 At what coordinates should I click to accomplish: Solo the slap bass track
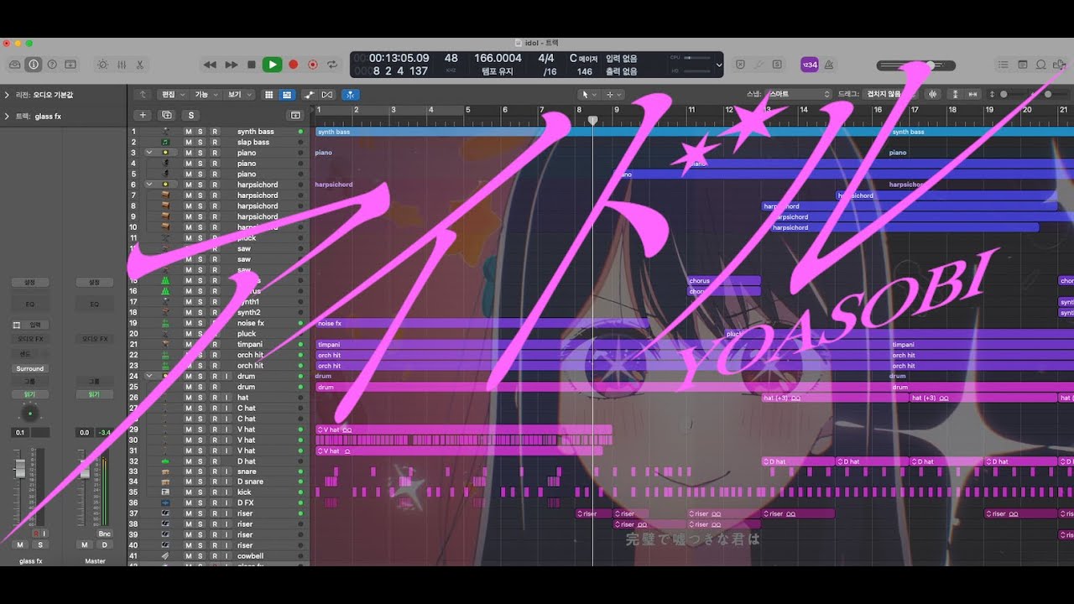pyautogui.click(x=201, y=143)
